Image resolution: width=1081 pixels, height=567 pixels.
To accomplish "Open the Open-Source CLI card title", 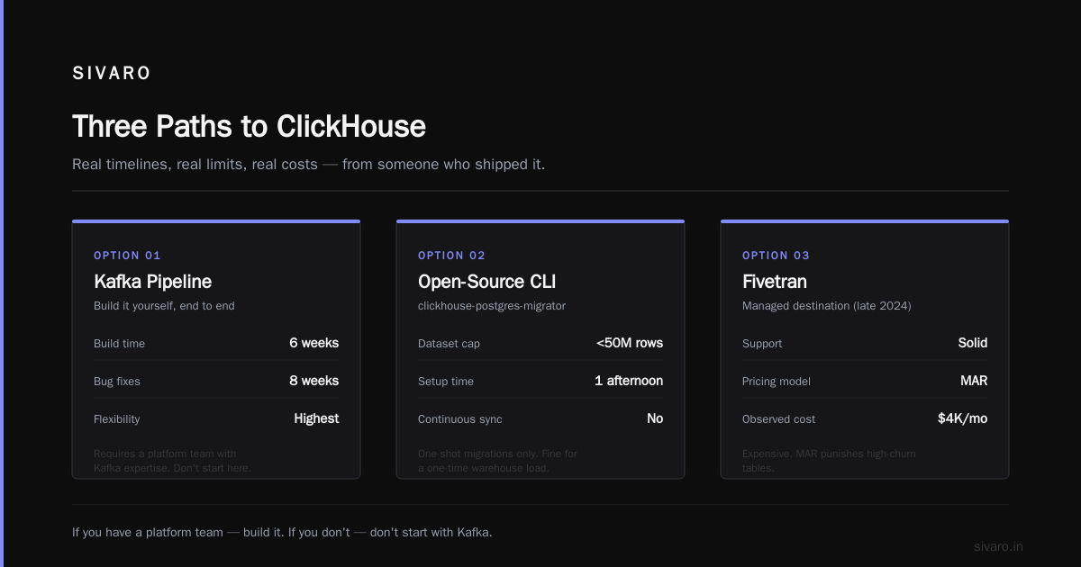I will [486, 282].
